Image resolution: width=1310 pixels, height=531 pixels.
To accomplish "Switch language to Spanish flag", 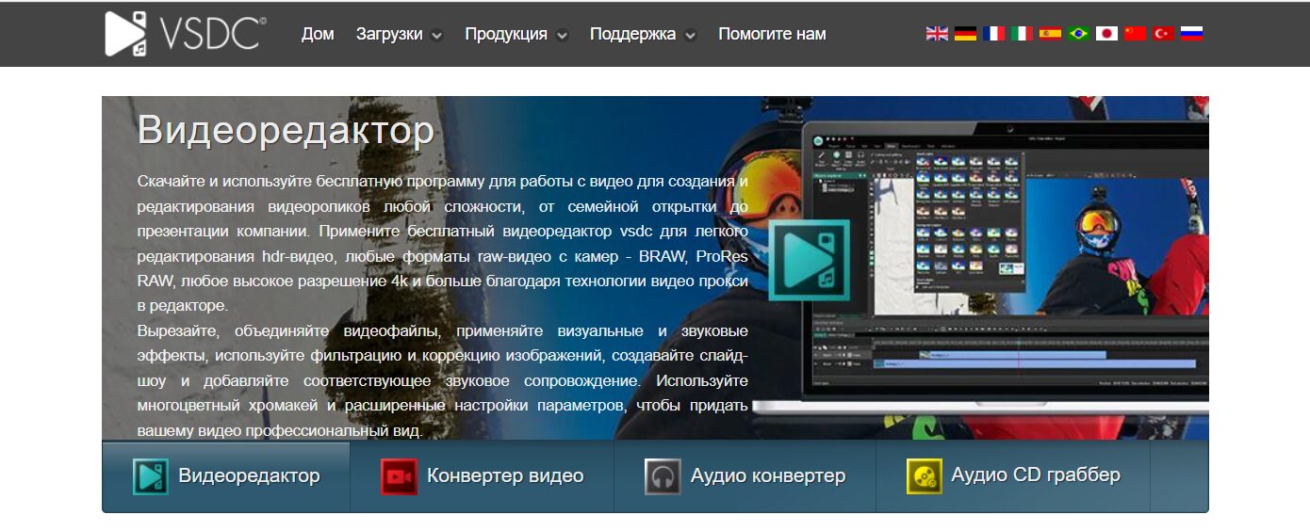I will pyautogui.click(x=1050, y=33).
